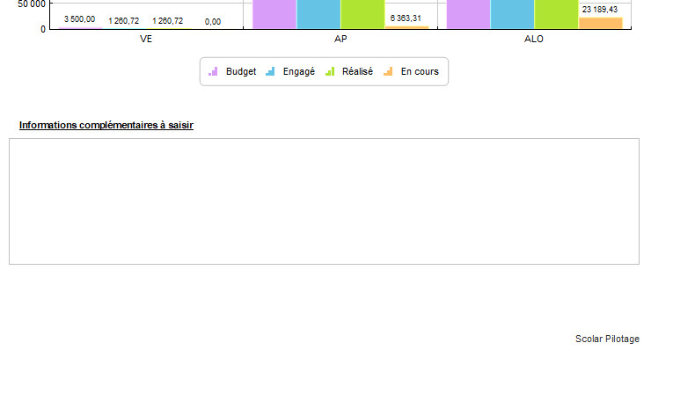Image resolution: width=673 pixels, height=416 pixels.
Task: Click inside the additional information text area
Action: tap(324, 201)
